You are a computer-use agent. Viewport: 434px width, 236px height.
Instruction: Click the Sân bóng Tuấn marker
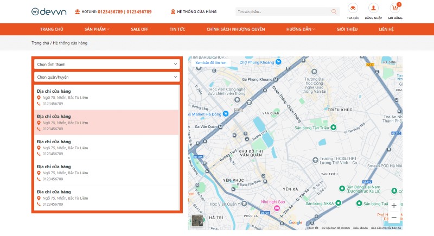click(x=359, y=203)
